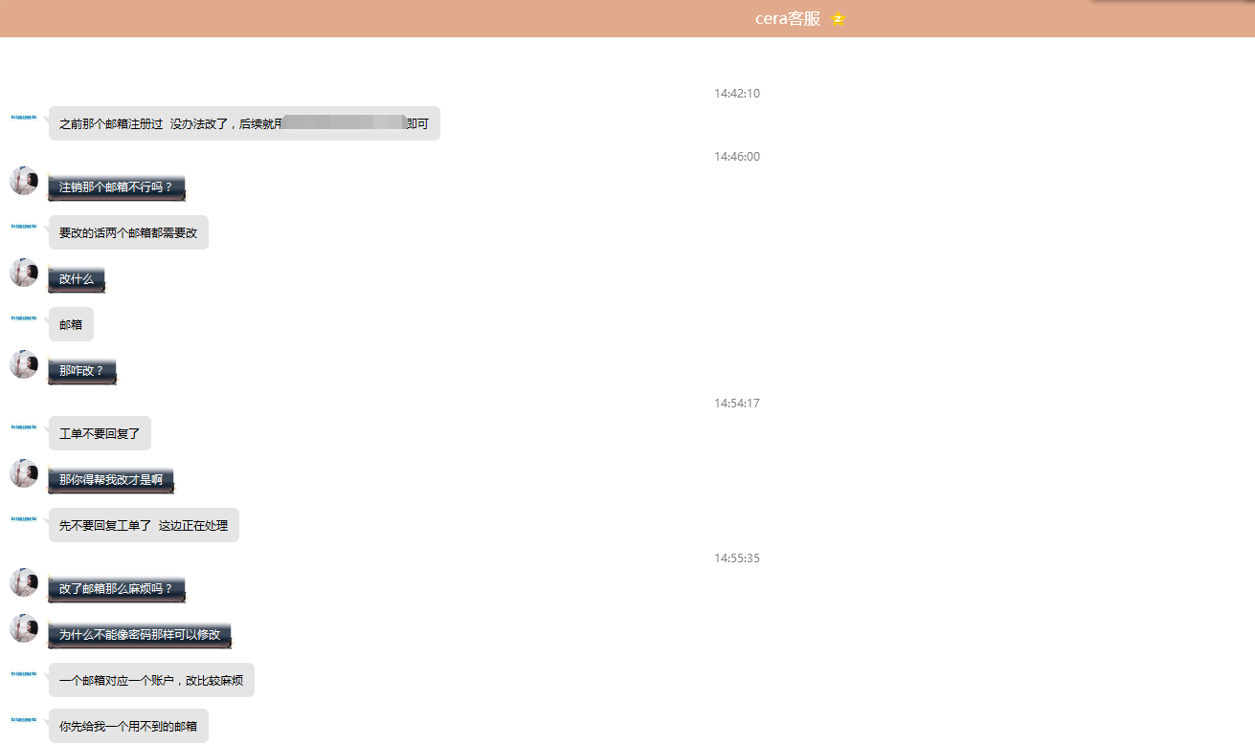Click the user avatar next to 改什么

click(x=24, y=273)
